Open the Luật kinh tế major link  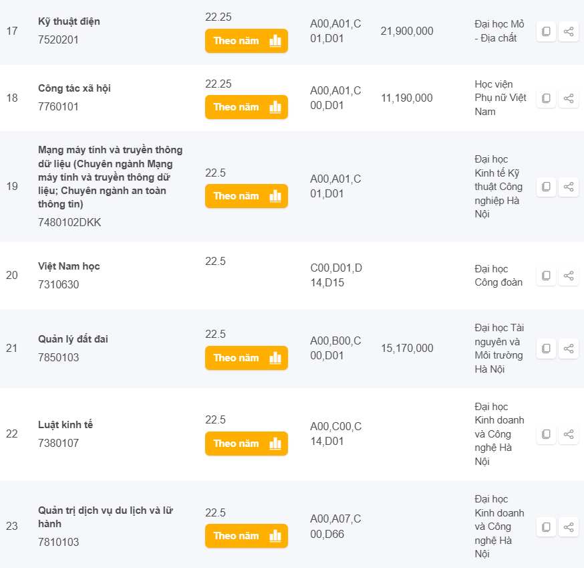pyautogui.click(x=65, y=425)
